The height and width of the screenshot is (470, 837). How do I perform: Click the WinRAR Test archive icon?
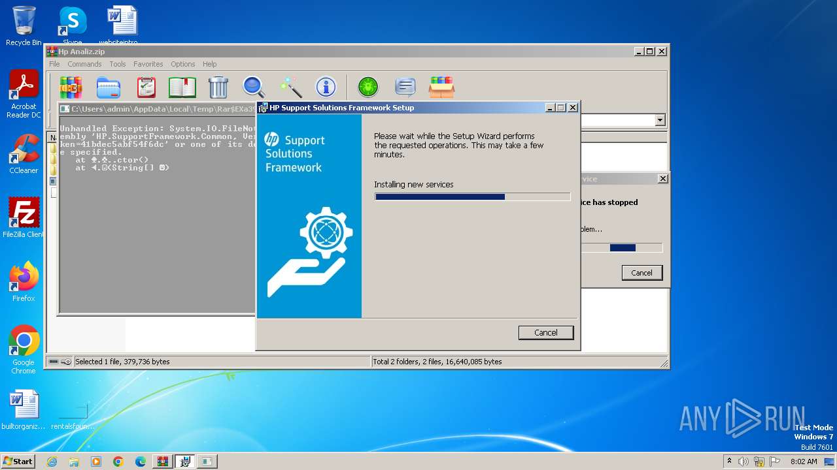point(146,86)
